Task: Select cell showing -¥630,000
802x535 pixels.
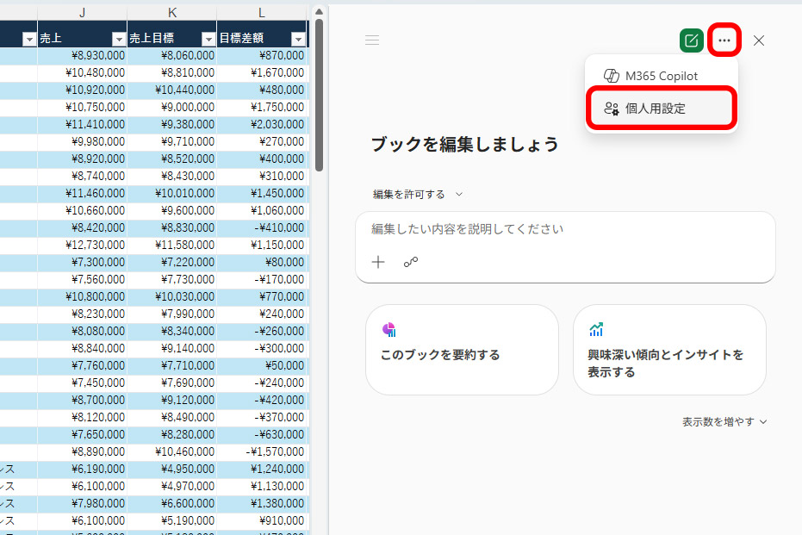Action: click(262, 434)
